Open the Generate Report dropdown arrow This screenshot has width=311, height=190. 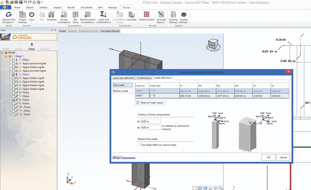(x=165, y=22)
